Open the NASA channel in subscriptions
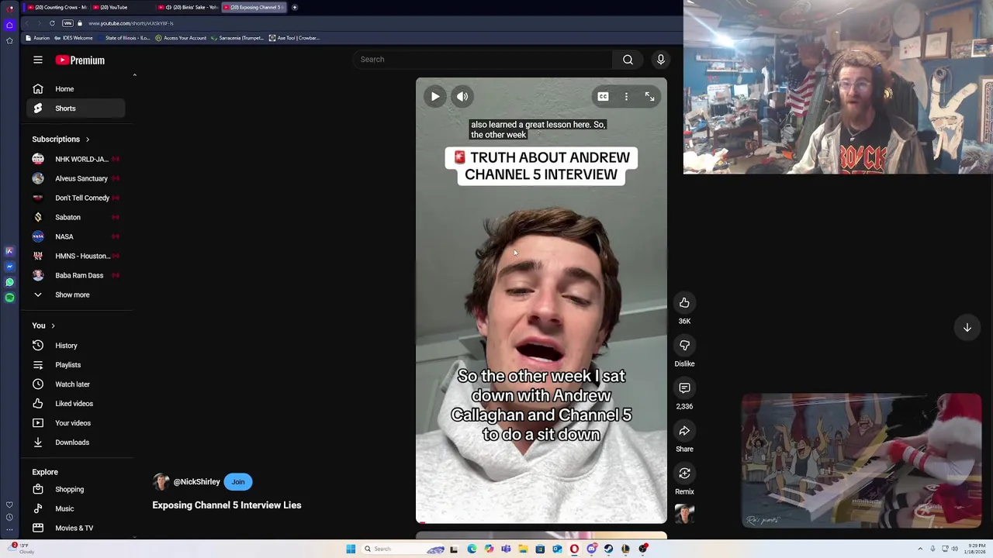 tap(76, 236)
